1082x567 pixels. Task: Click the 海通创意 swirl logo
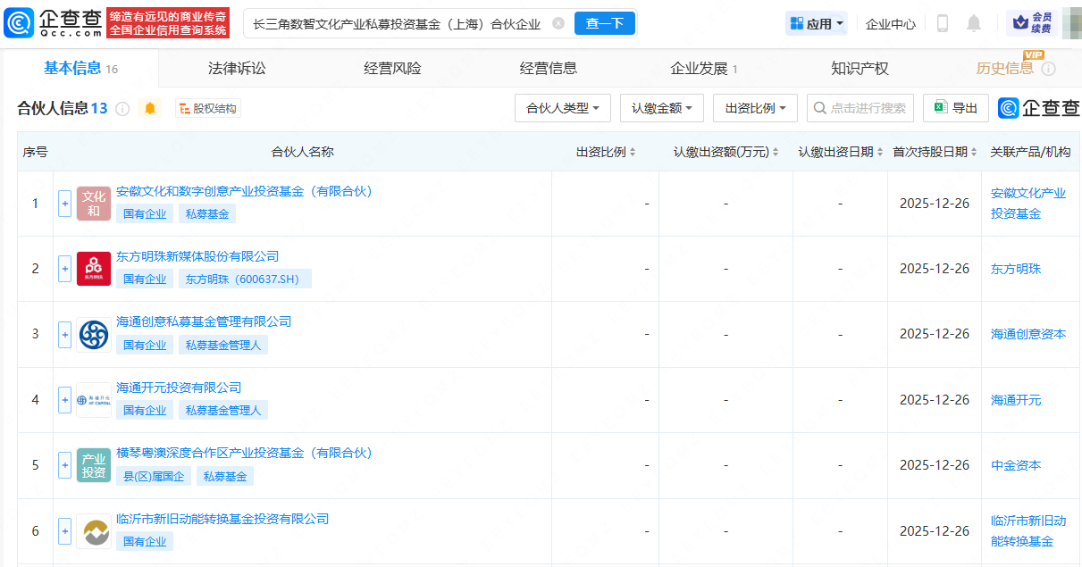pos(94,334)
